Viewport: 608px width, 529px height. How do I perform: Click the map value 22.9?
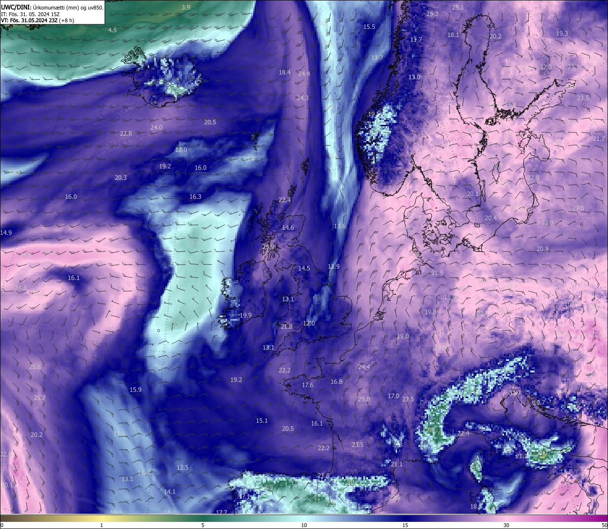(547, 223)
